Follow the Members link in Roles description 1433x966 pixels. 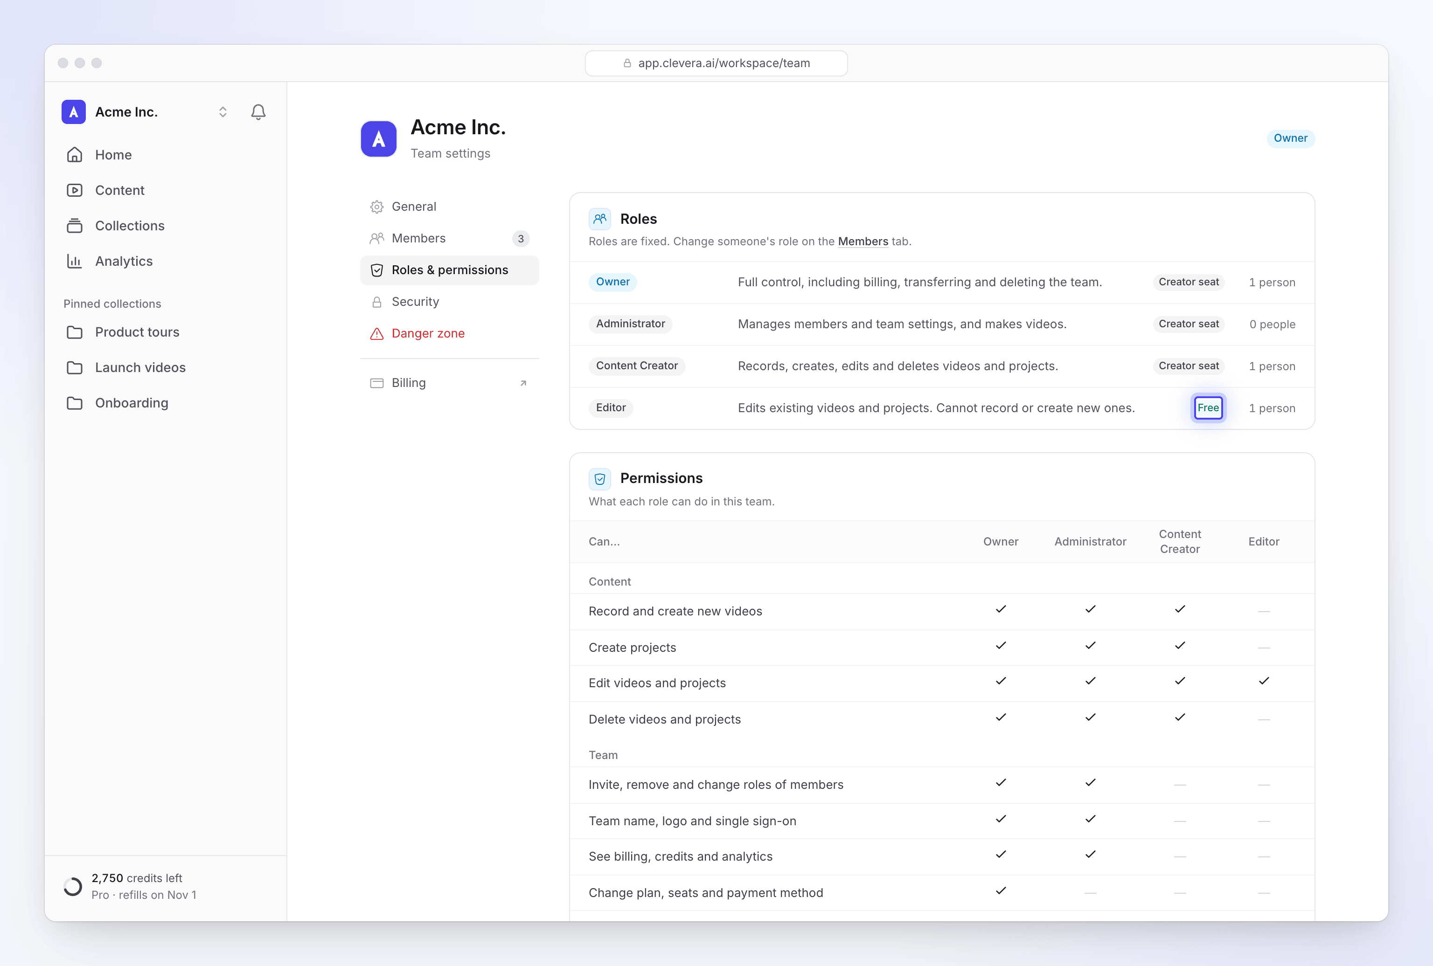[863, 241]
